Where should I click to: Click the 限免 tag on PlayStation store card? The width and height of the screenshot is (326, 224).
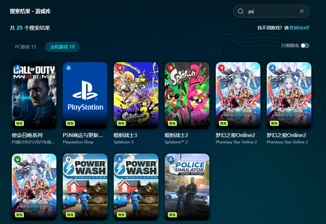[70, 124]
